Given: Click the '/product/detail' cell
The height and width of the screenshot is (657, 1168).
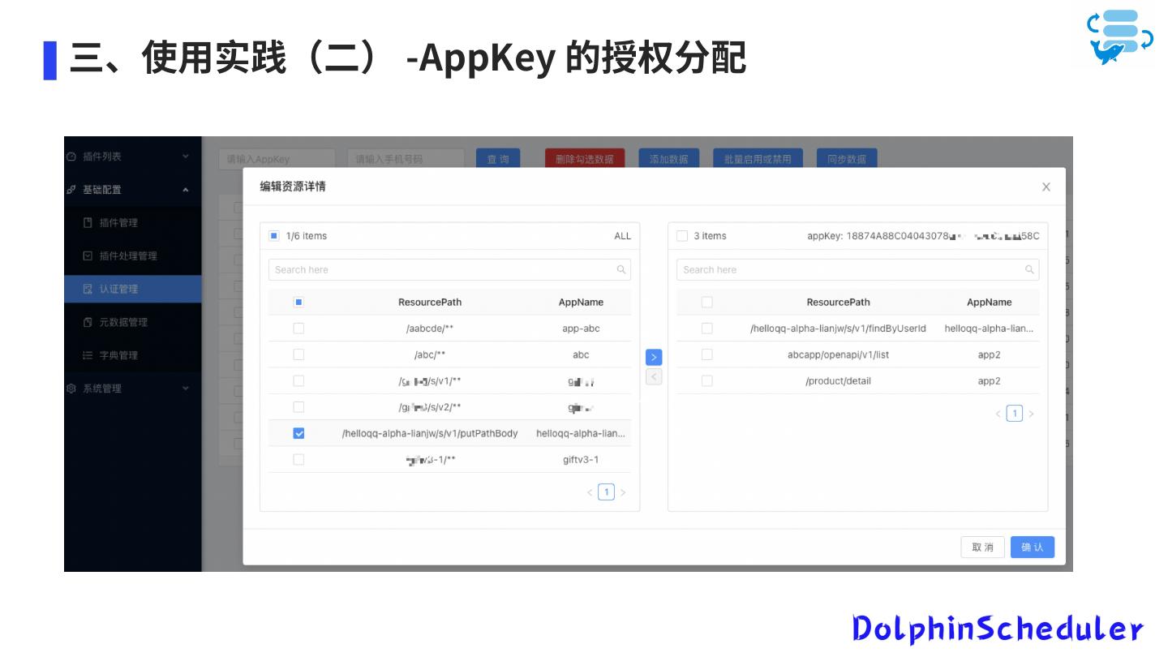Looking at the screenshot, I should (x=838, y=381).
